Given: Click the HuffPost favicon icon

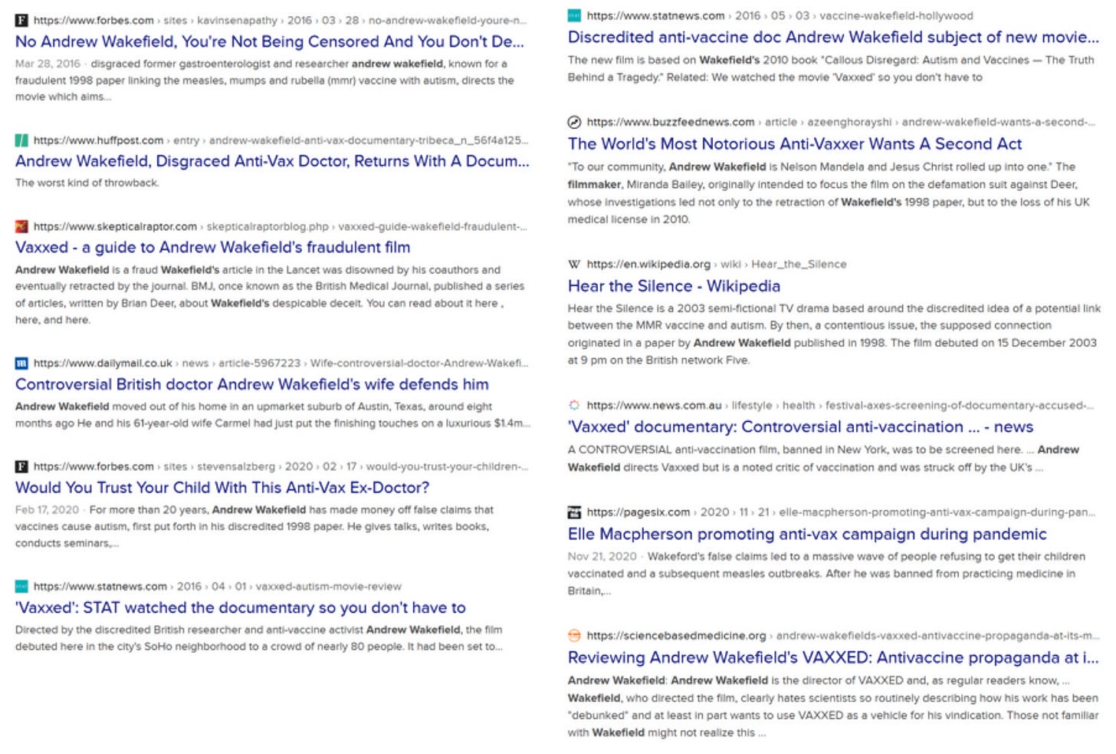Looking at the screenshot, I should 21,140.
